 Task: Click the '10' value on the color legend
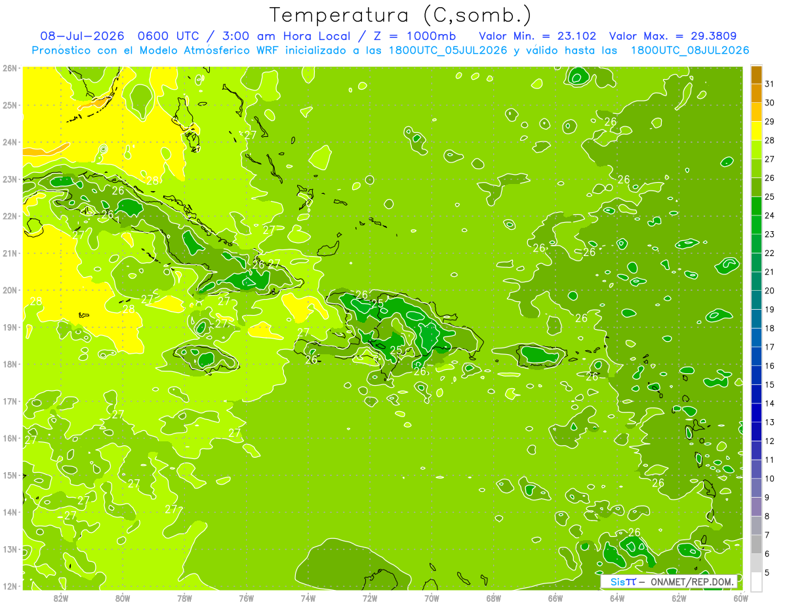(x=770, y=479)
